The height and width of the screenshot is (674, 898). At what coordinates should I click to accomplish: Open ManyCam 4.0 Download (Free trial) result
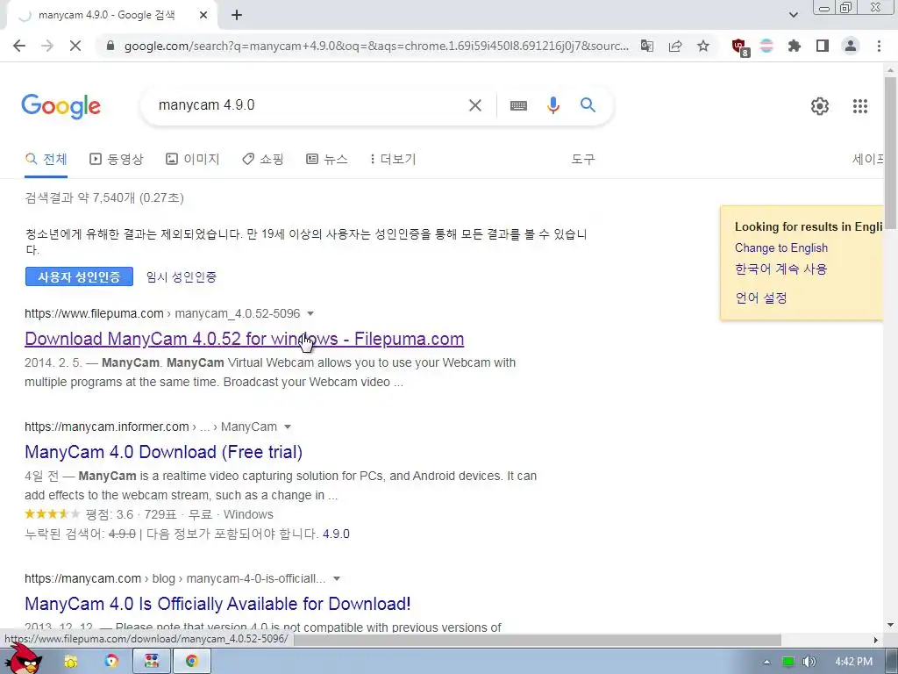pyautogui.click(x=163, y=452)
